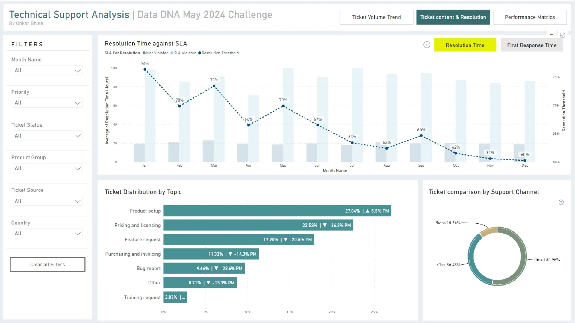
Task: Expand the Ticket Source dropdown
Action: pos(48,201)
